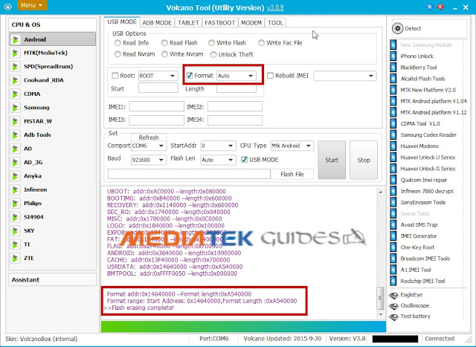Click the CDMA play icon
This screenshot has height=347, width=476.
tap(15, 94)
